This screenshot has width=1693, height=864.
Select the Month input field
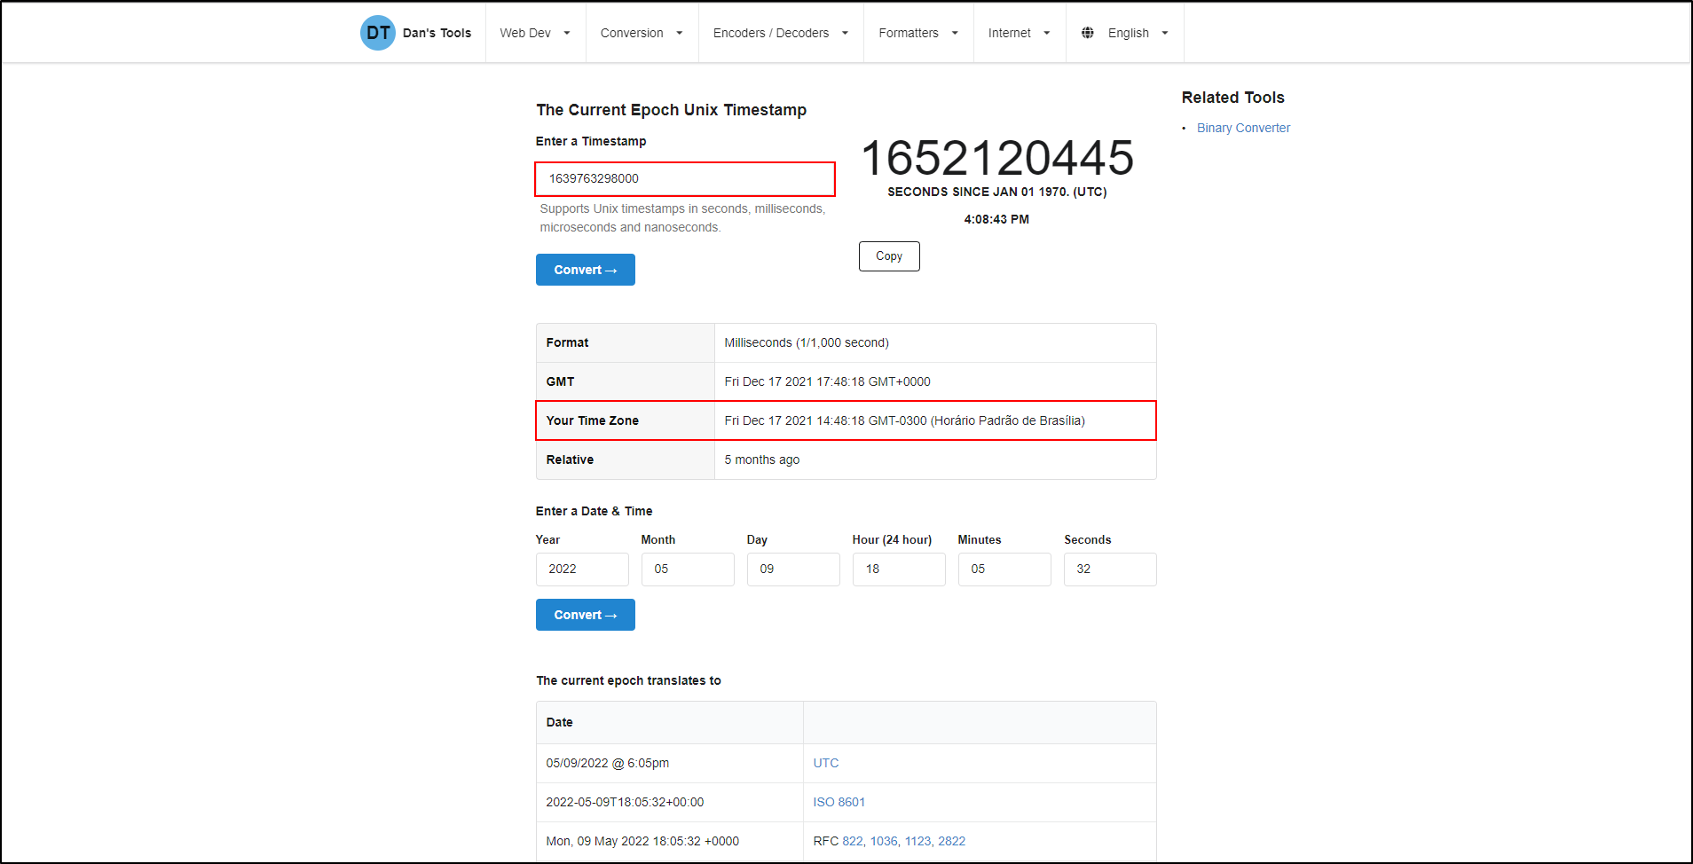tap(688, 569)
